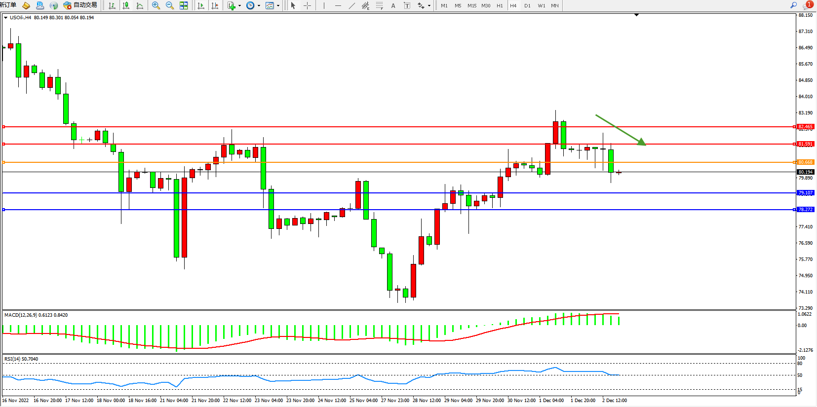Open the indicators list dropdown arrow
Viewport: 817px width, 407px height.
pyautogui.click(x=239, y=6)
